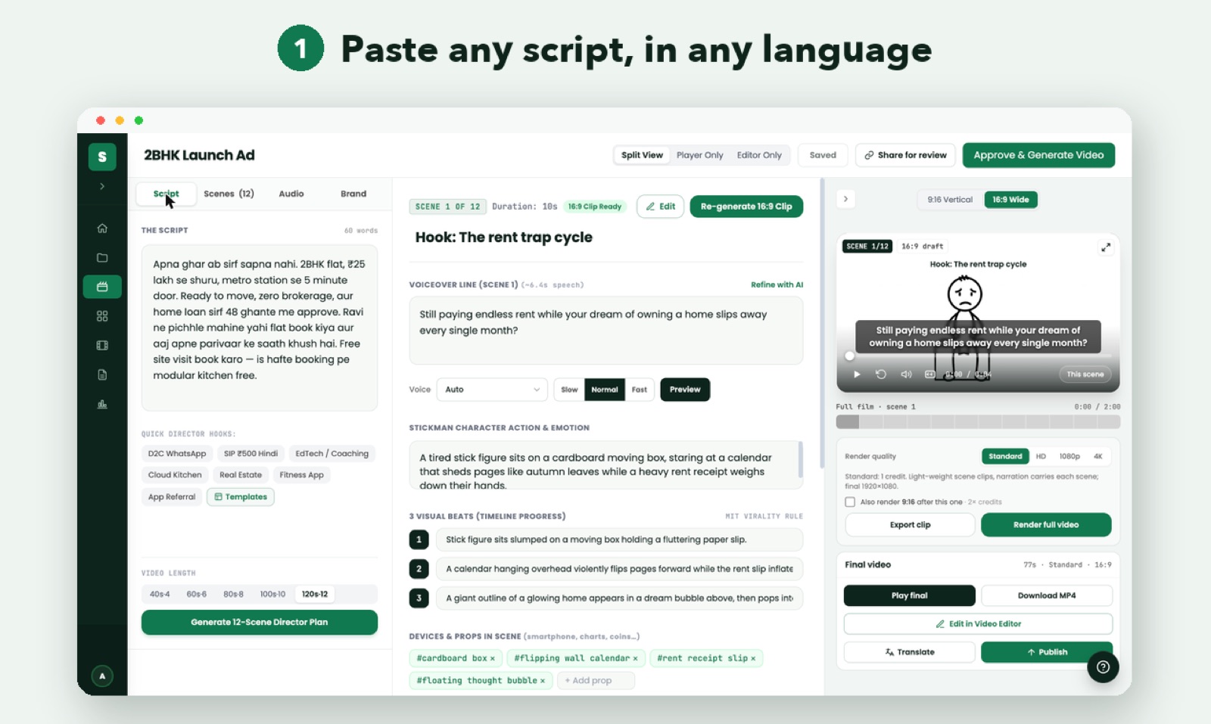
Task: Click Generate 12-Scene Director Plan
Action: click(x=260, y=622)
